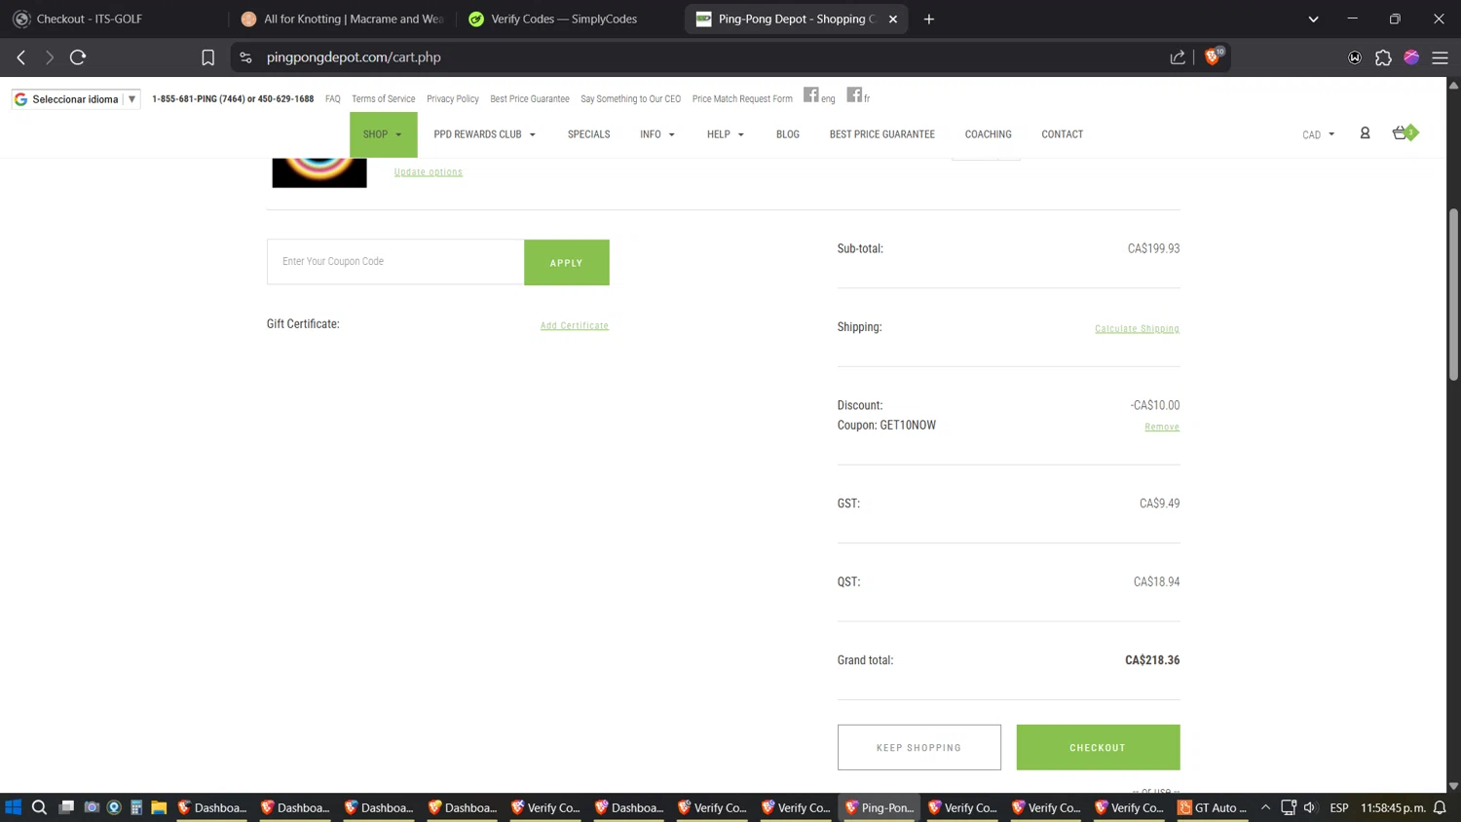Click the page vertical scrollbar thumb
This screenshot has width=1461, height=822.
(1453, 294)
